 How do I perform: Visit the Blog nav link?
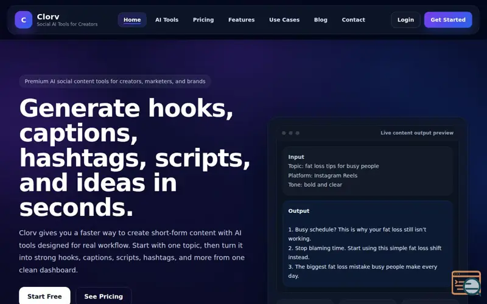pos(321,20)
